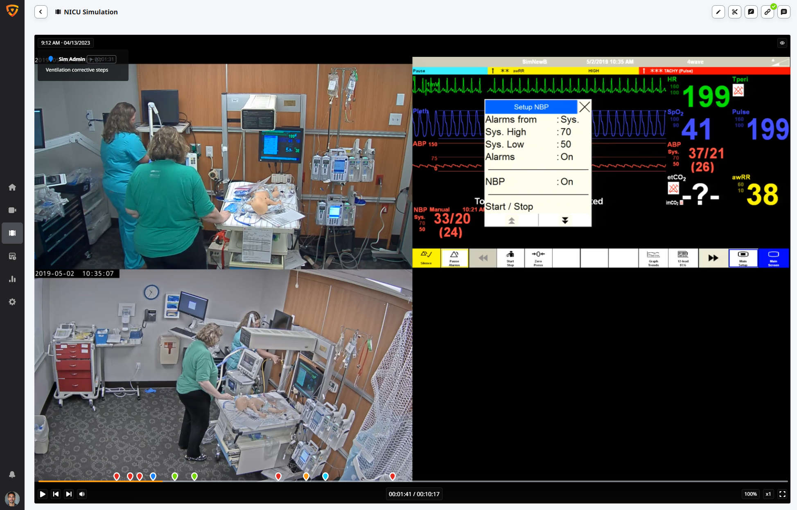Select the film library sidebar item
This screenshot has width=797, height=510.
coord(12,233)
